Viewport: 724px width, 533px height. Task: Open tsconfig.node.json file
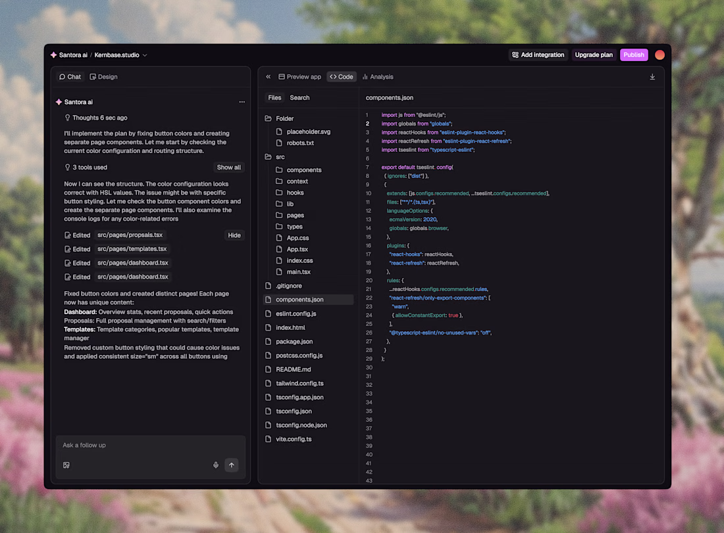point(296,425)
